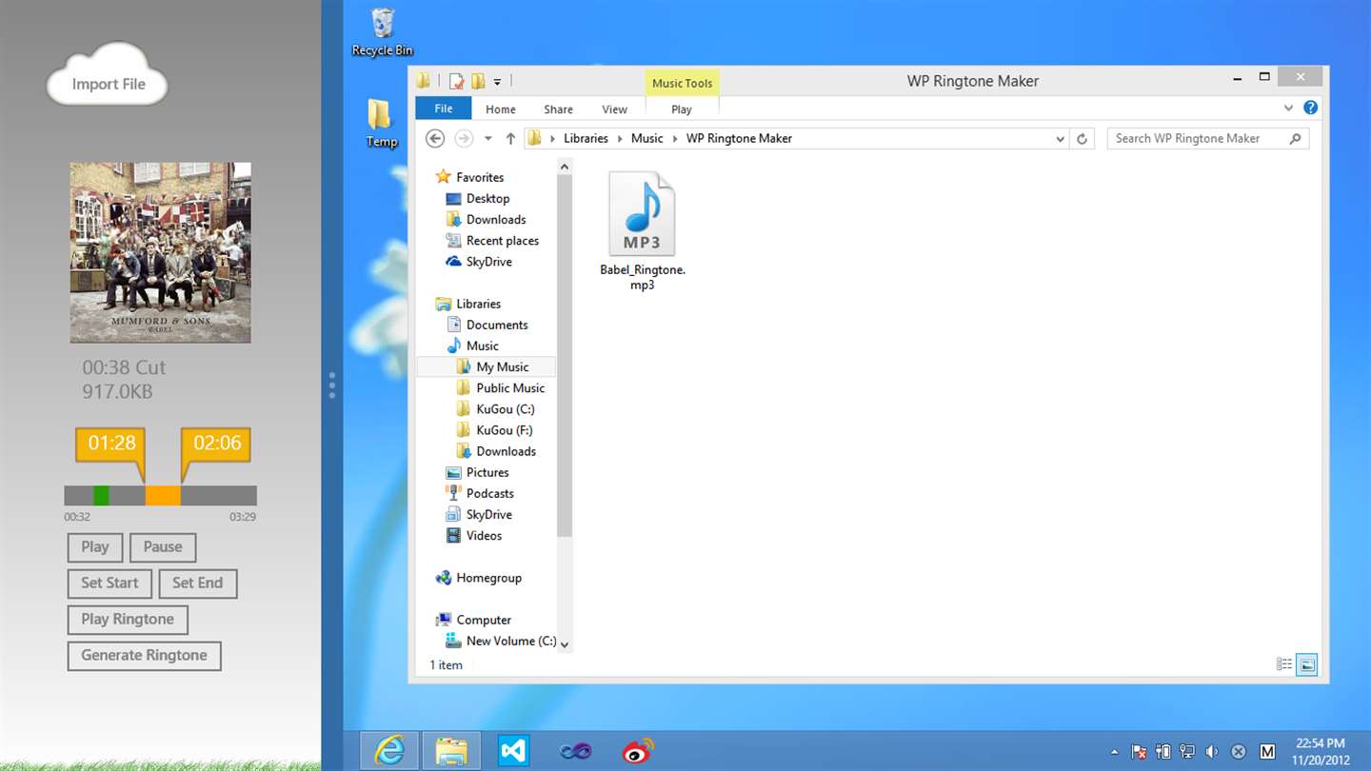This screenshot has height=771, width=1371.
Task: Switch Explorer to large icons view
Action: [x=1307, y=664]
